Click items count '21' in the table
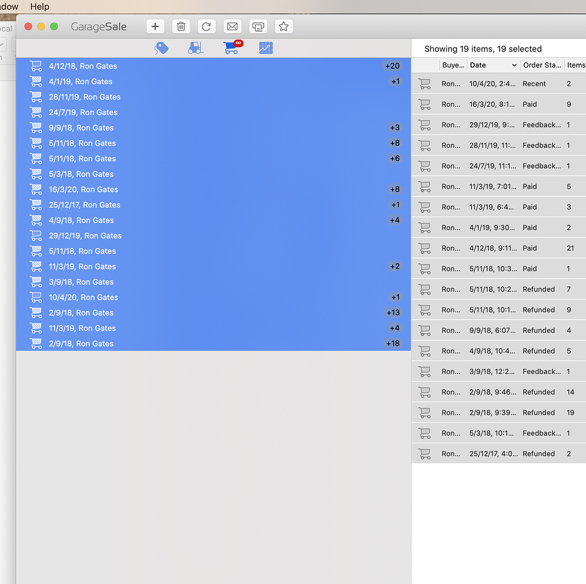This screenshot has height=584, width=586. click(571, 248)
